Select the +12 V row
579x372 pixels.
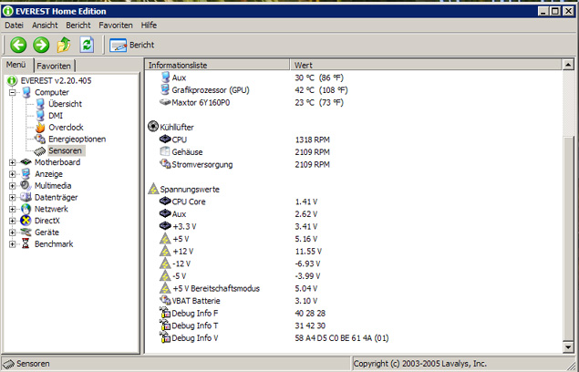(x=354, y=252)
